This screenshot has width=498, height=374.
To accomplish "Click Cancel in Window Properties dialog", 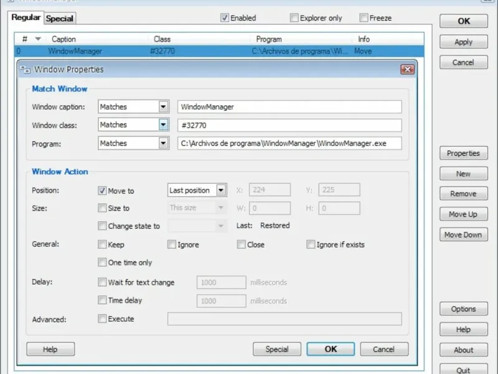I will pos(384,349).
